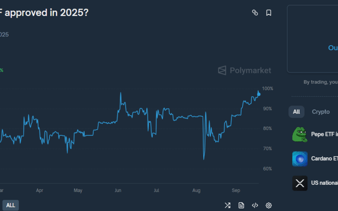Image resolution: width=338 pixels, height=211 pixels.
Task: Click the Cardano ETF market icon
Action: pyautogui.click(x=300, y=159)
